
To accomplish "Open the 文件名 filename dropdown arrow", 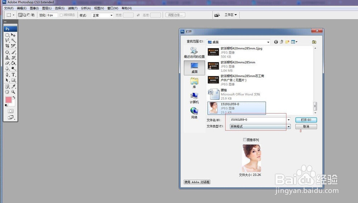I will 289,120.
